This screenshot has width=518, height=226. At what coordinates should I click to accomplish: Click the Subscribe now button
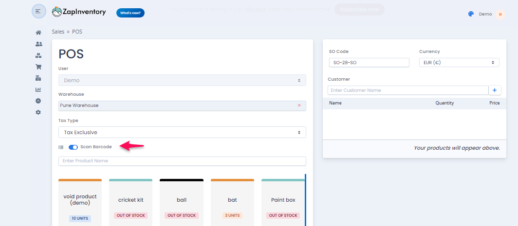[x=359, y=9]
